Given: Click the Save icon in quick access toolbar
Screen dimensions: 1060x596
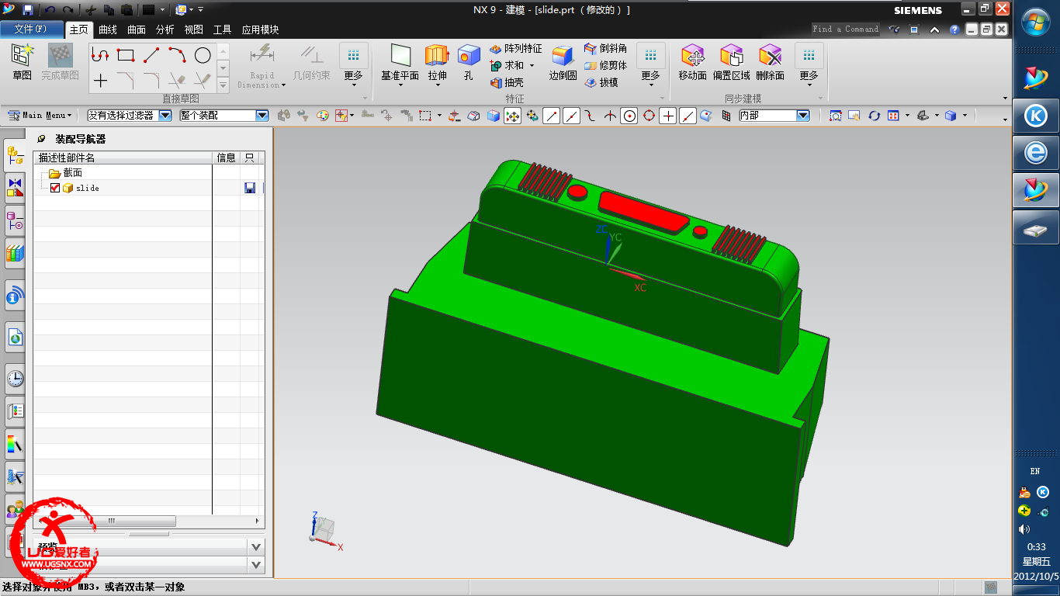Looking at the screenshot, I should tap(28, 10).
